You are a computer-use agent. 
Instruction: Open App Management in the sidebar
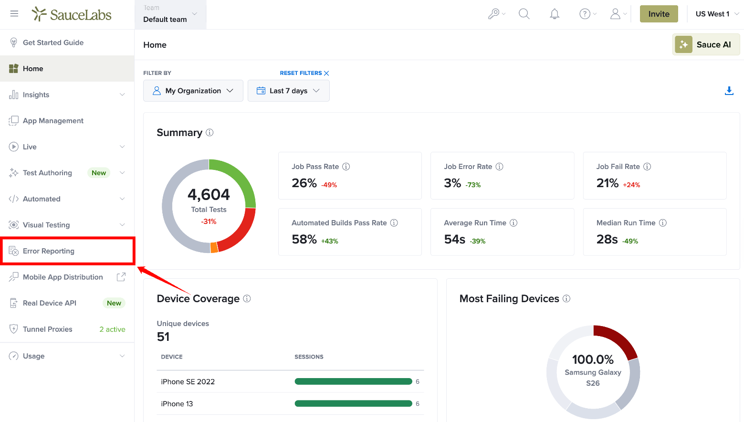pyautogui.click(x=67, y=121)
